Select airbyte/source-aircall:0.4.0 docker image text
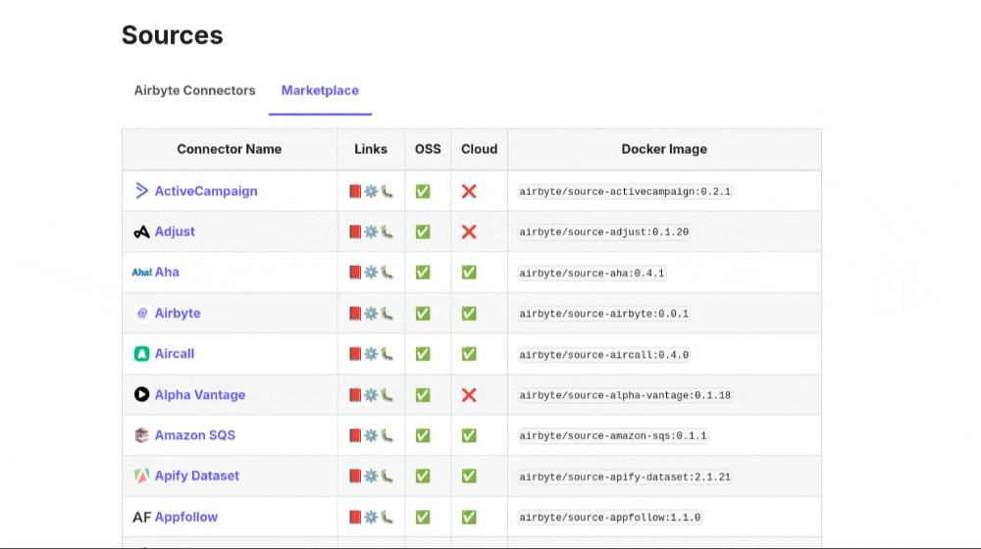 point(603,355)
